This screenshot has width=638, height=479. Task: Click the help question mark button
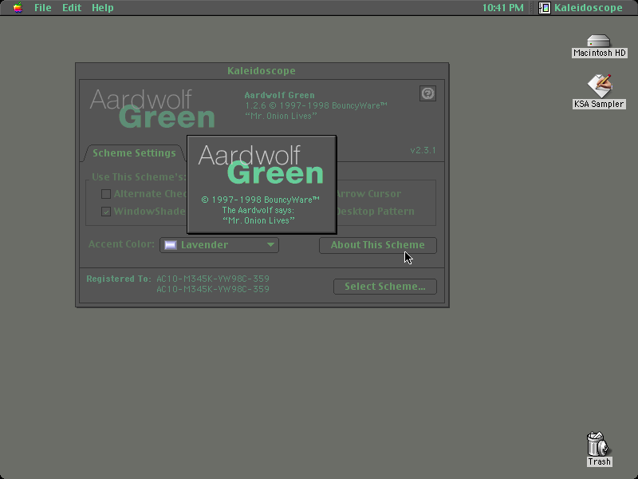pos(427,93)
